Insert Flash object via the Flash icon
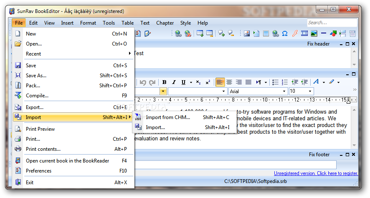Viewport: 370px width, 198px height. click(295, 33)
